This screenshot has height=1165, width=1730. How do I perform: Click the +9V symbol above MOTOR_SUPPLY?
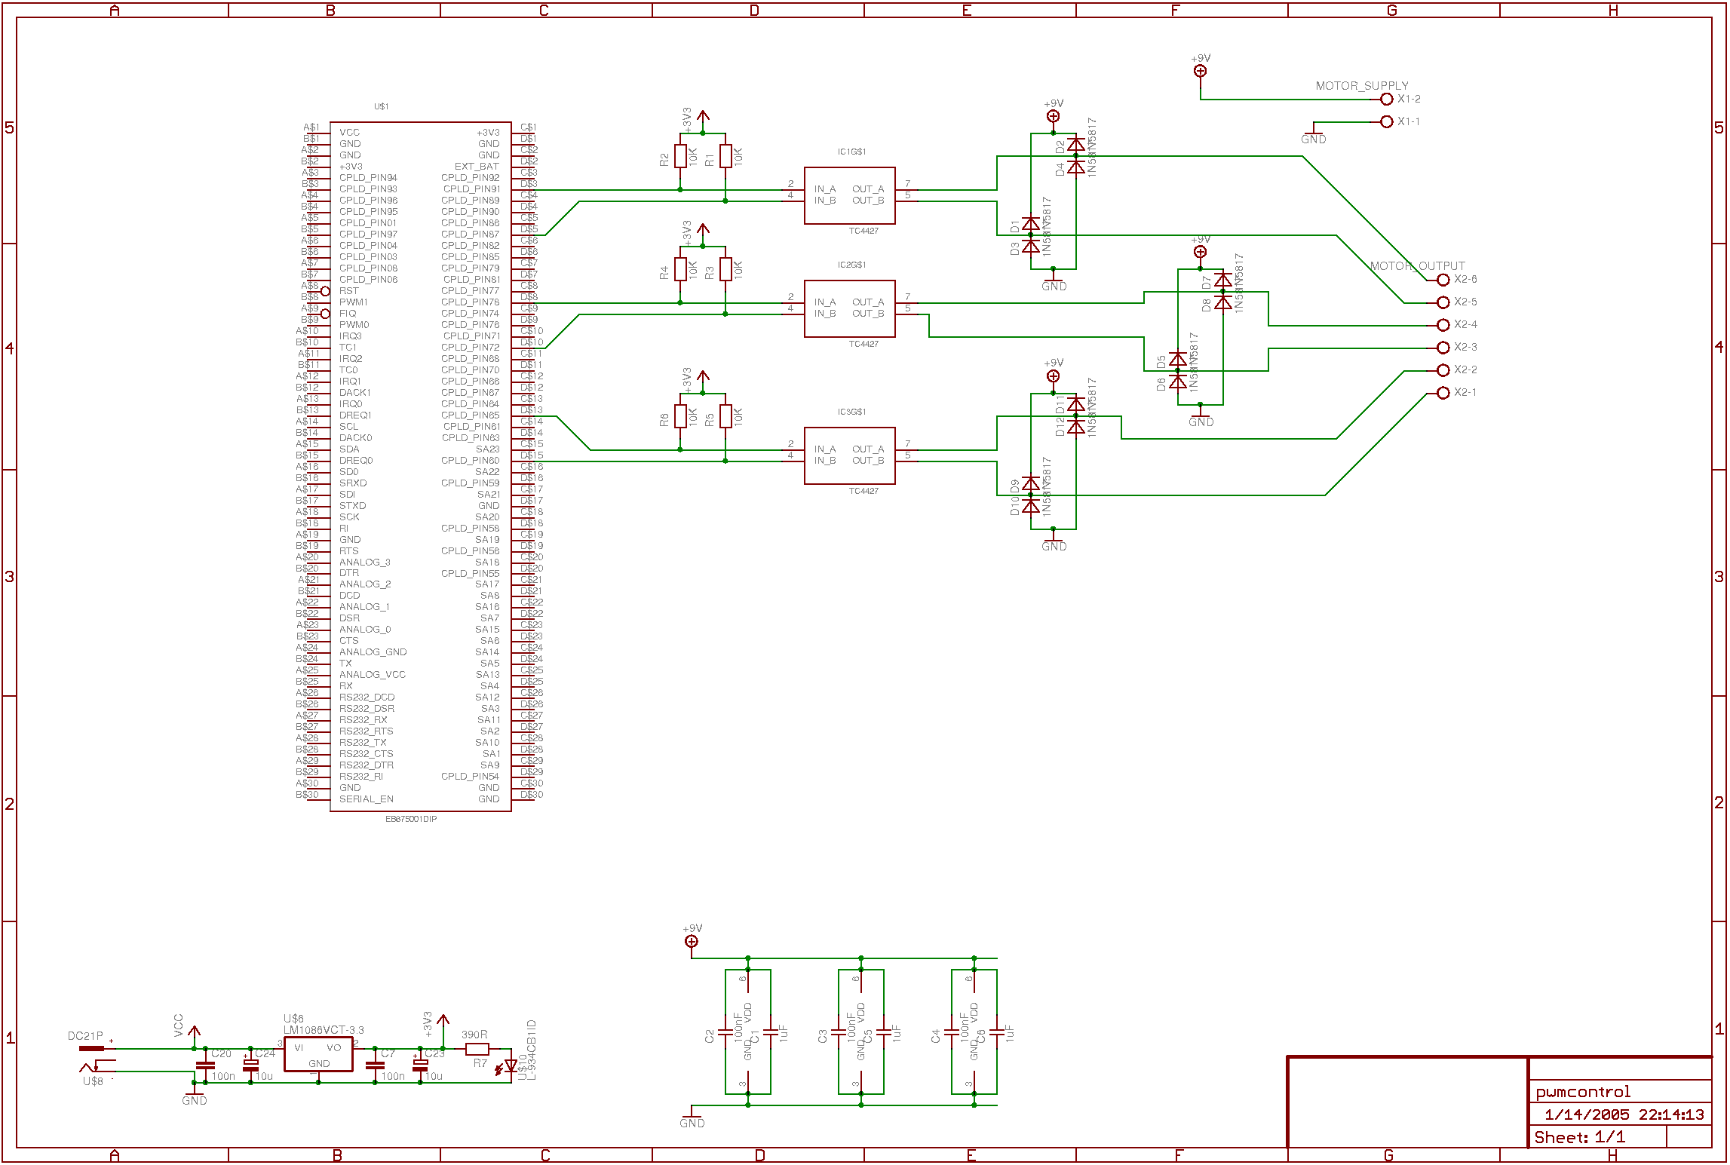pyautogui.click(x=1201, y=71)
